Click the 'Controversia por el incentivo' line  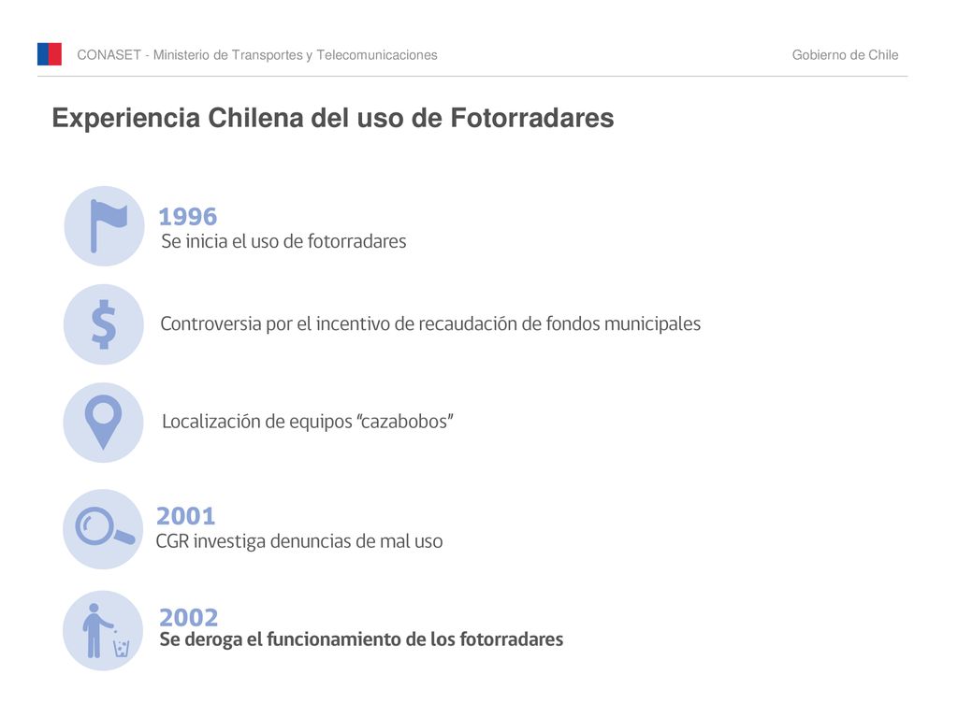(x=430, y=323)
